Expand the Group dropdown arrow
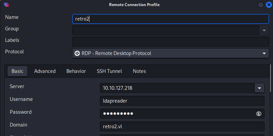This screenshot has width=273, height=136. 264,30
